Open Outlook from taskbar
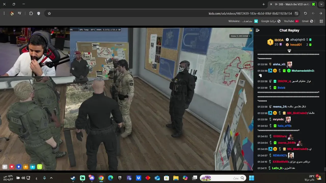The height and width of the screenshot is (183, 326). [157, 178]
